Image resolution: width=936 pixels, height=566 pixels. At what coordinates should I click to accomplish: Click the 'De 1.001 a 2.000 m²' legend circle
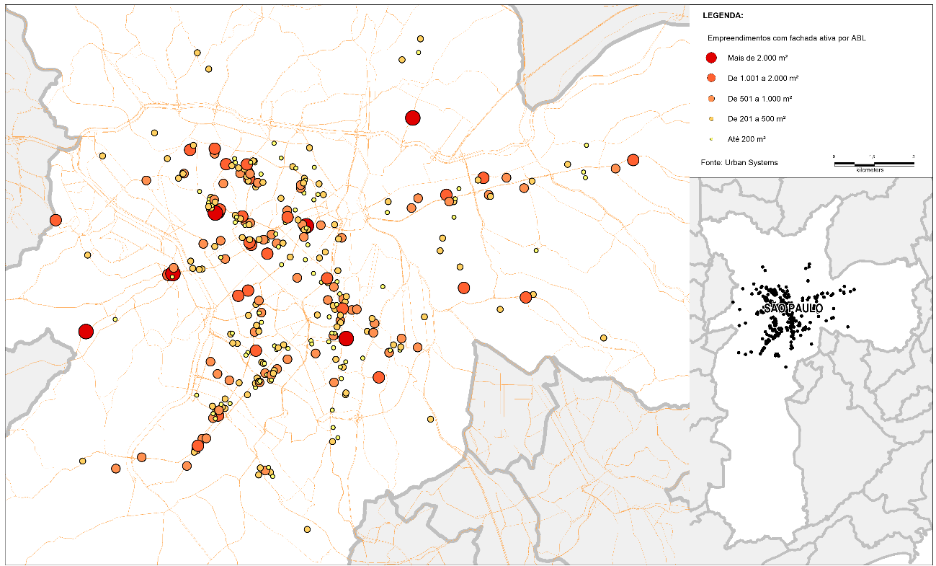711,78
